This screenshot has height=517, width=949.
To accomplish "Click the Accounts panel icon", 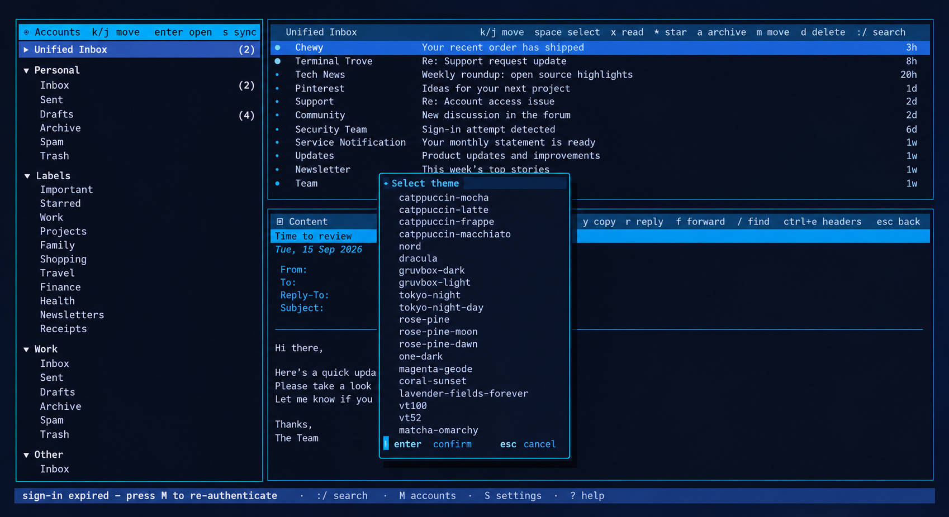I will 26,32.
